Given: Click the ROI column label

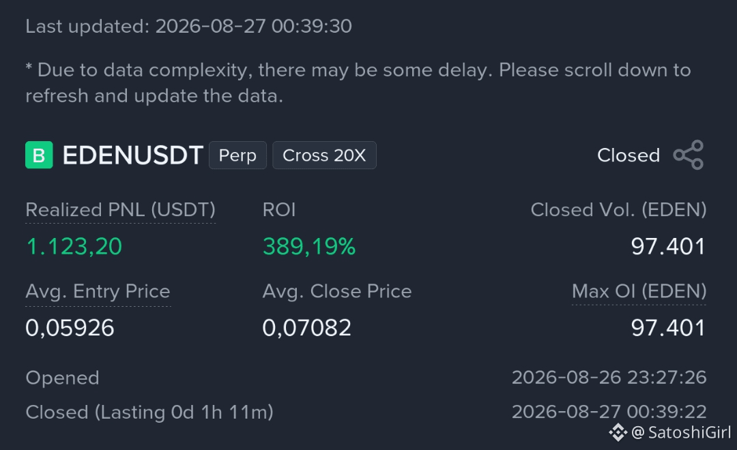Looking at the screenshot, I should coord(278,210).
